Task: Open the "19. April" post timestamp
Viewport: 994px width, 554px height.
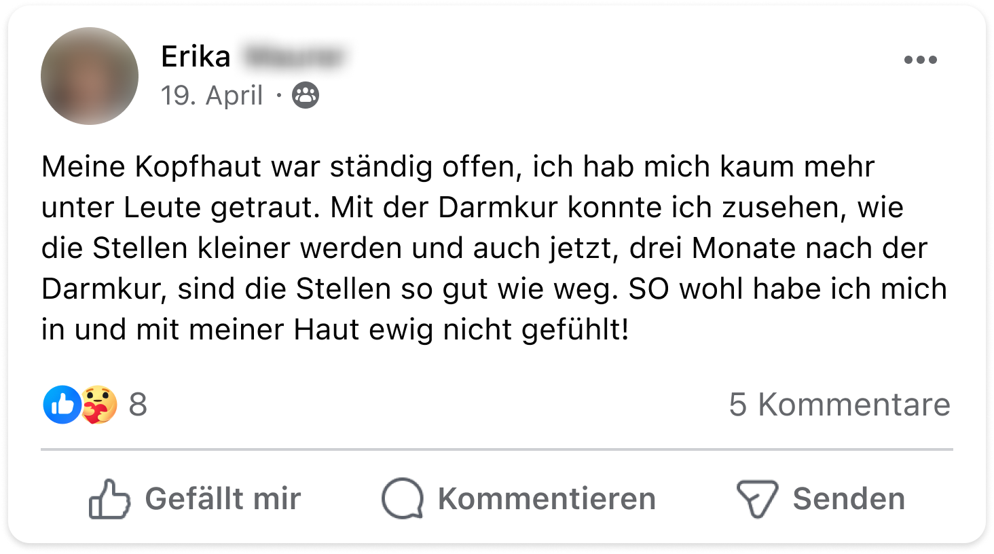Action: [x=211, y=96]
